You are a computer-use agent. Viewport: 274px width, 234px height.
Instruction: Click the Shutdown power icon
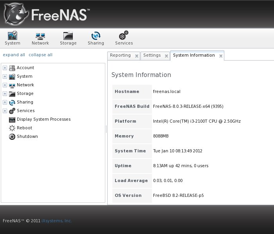[x=12, y=137]
